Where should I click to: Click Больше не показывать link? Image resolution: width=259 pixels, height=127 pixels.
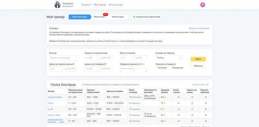pos(199,28)
